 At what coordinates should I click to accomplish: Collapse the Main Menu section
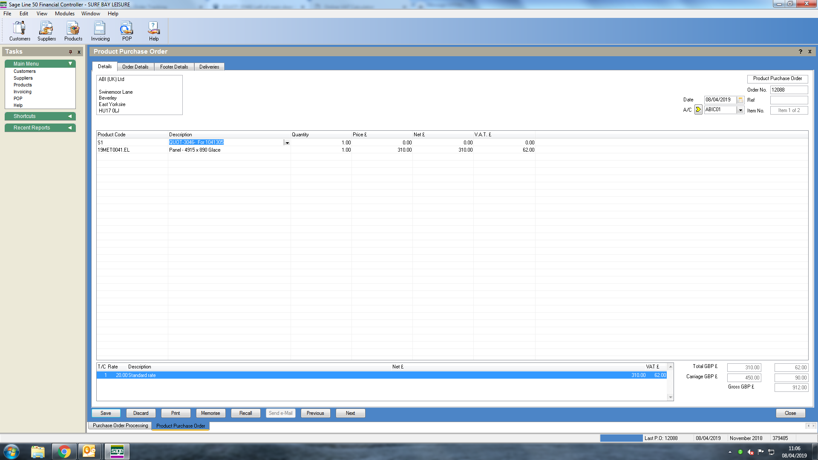coord(70,64)
